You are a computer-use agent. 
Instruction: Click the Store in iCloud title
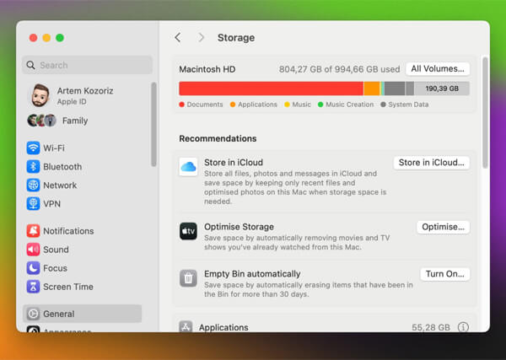click(234, 162)
